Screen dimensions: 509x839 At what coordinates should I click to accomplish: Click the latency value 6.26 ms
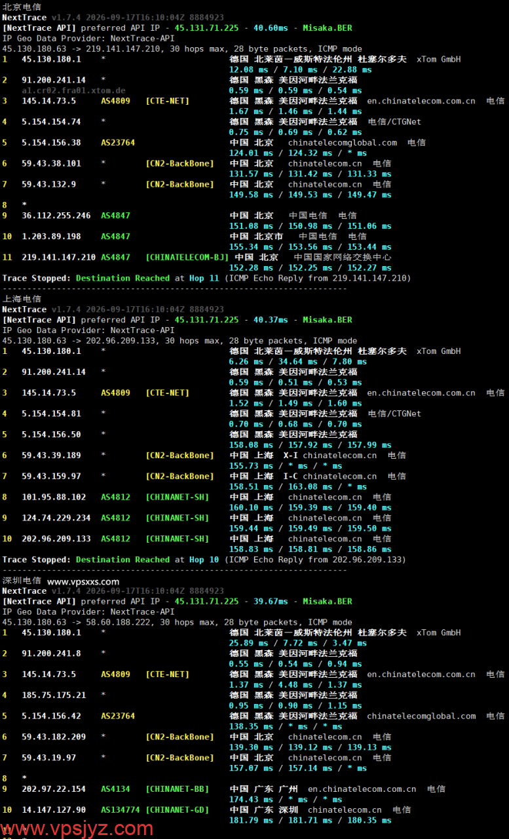pos(246,361)
